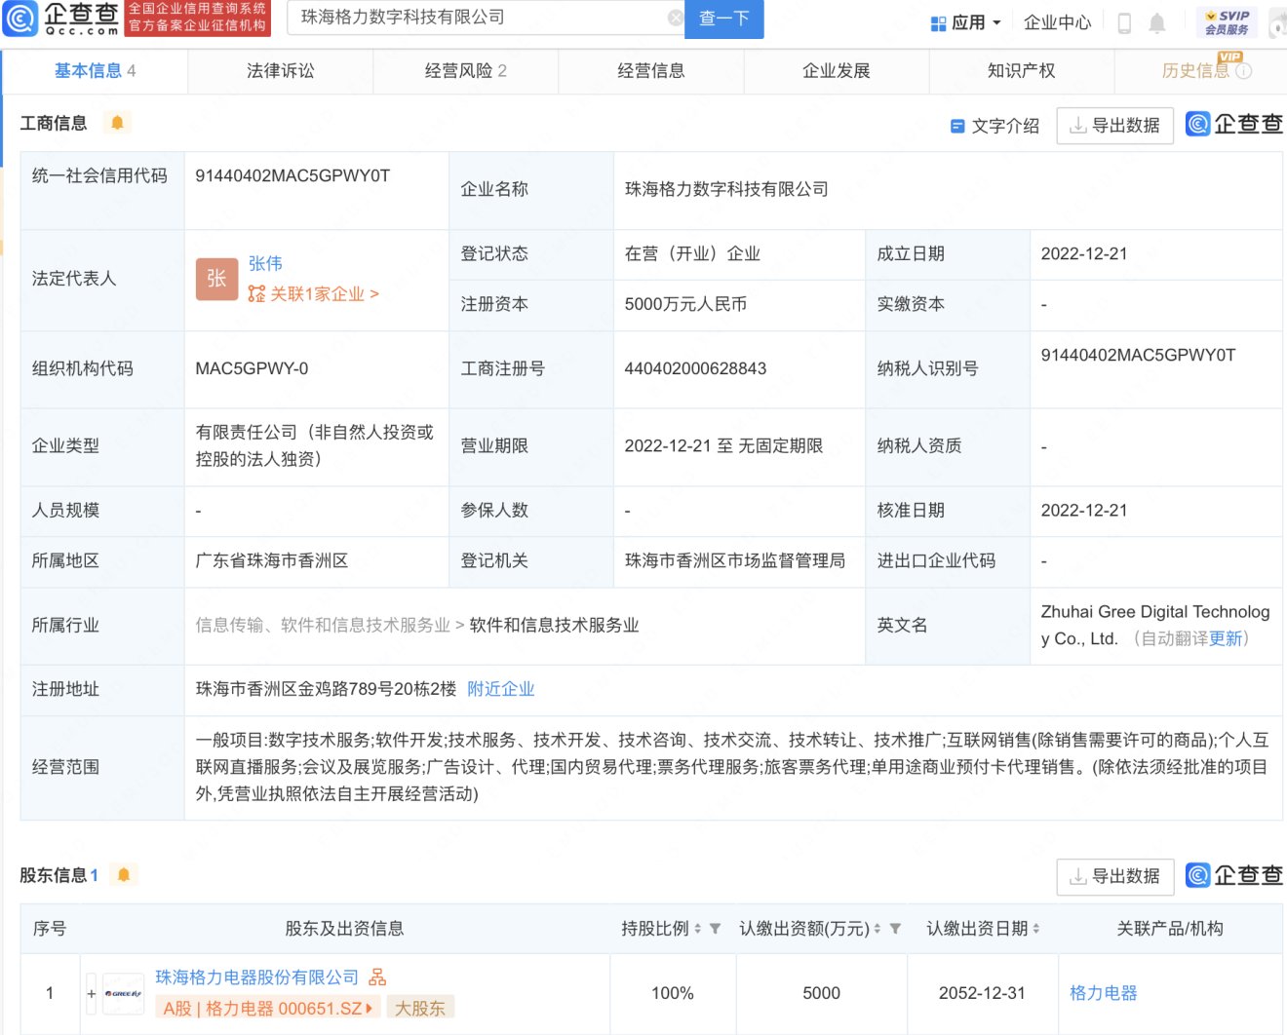The height and width of the screenshot is (1035, 1287).
Task: Open equity structure icon after 珠海格力电器股份有限公司
Action: point(377,977)
